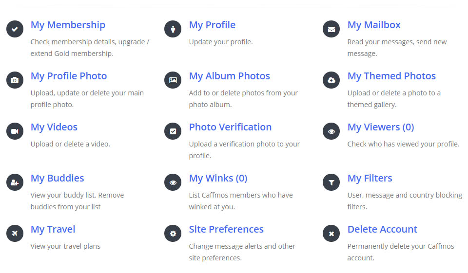Click the video camera icon for My Videos
The width and height of the screenshot is (468, 273).
tap(15, 131)
